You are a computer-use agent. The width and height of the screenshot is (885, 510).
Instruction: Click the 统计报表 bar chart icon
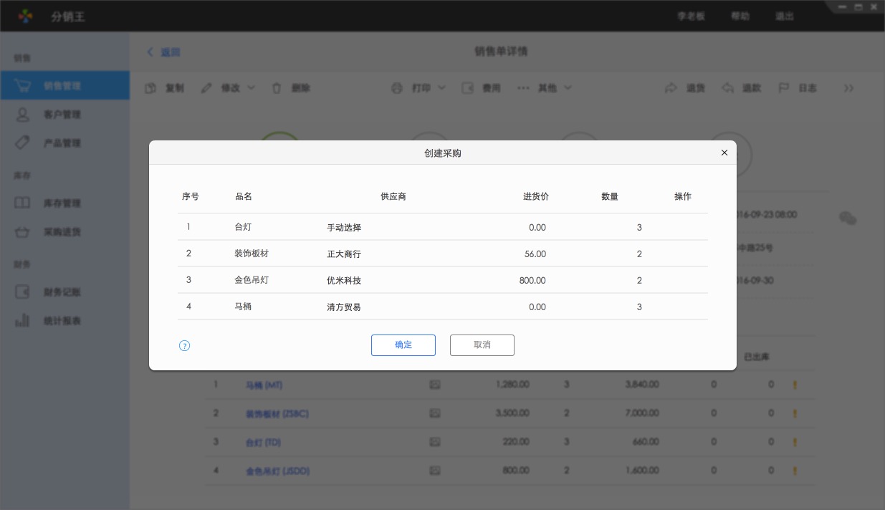click(x=23, y=320)
